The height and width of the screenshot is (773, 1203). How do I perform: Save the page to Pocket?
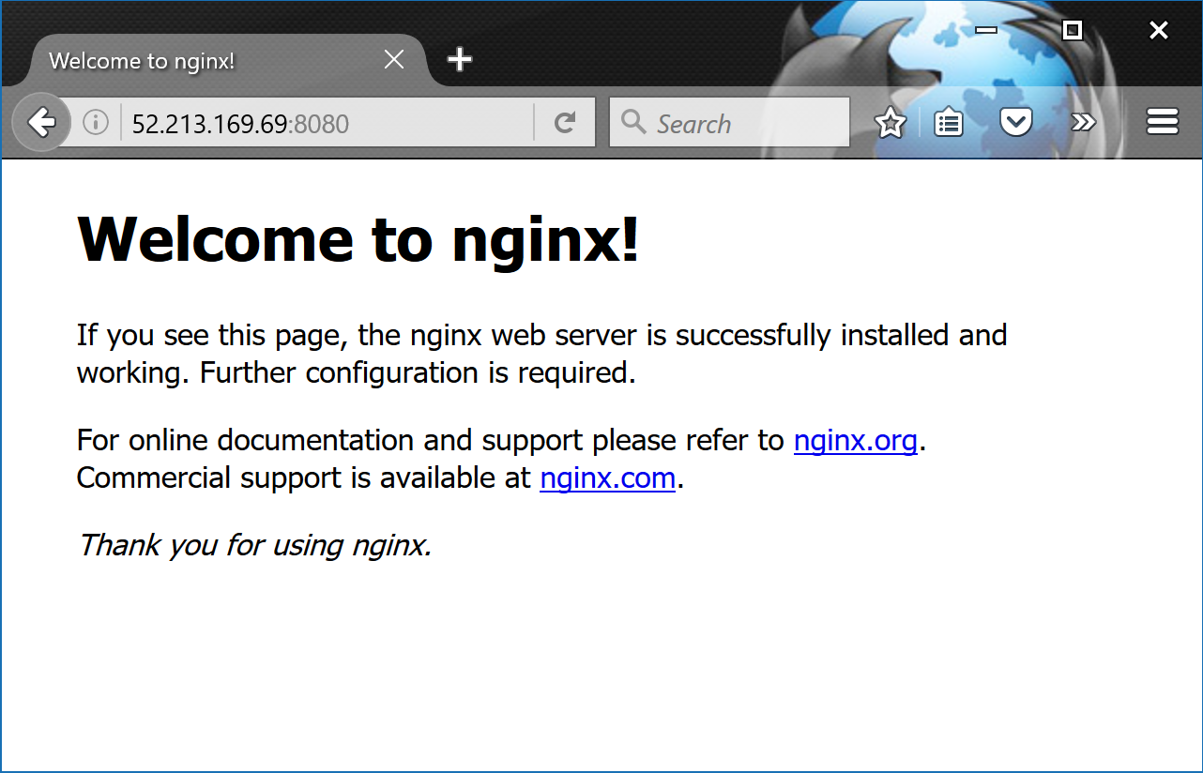(x=1016, y=122)
